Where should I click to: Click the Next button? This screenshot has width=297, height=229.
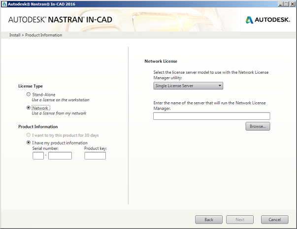240,220
